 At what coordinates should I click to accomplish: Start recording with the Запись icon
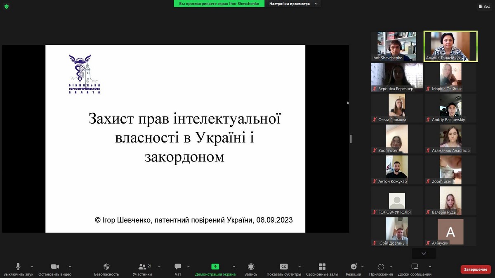[251, 267]
